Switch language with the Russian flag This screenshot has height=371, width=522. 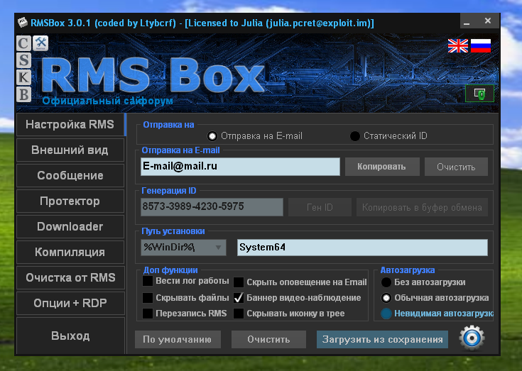click(x=481, y=46)
